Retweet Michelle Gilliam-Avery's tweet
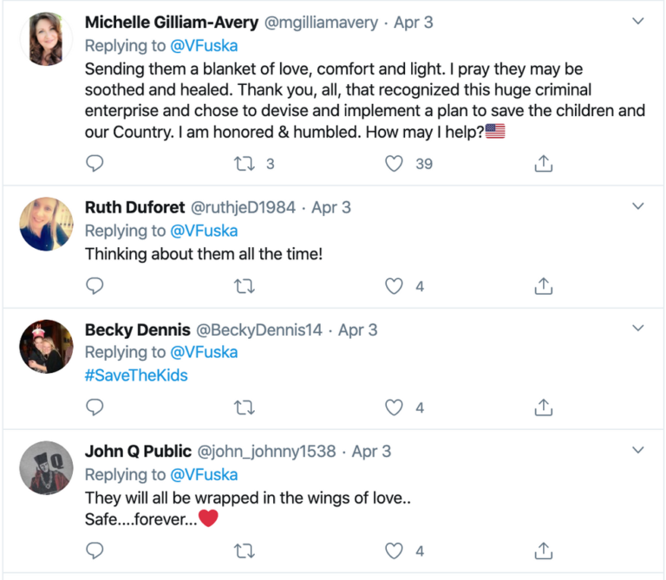The width and height of the screenshot is (666, 580). (x=245, y=164)
